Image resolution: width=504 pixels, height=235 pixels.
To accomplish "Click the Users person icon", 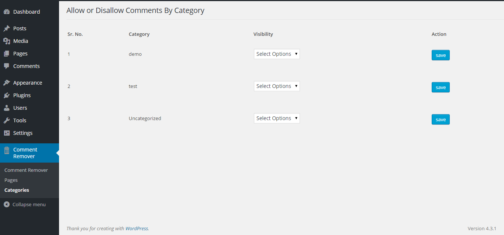I will (7, 108).
